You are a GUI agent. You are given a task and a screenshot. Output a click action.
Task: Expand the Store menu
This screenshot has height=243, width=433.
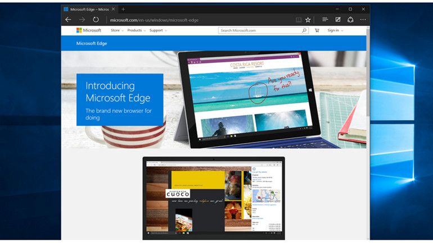click(117, 30)
